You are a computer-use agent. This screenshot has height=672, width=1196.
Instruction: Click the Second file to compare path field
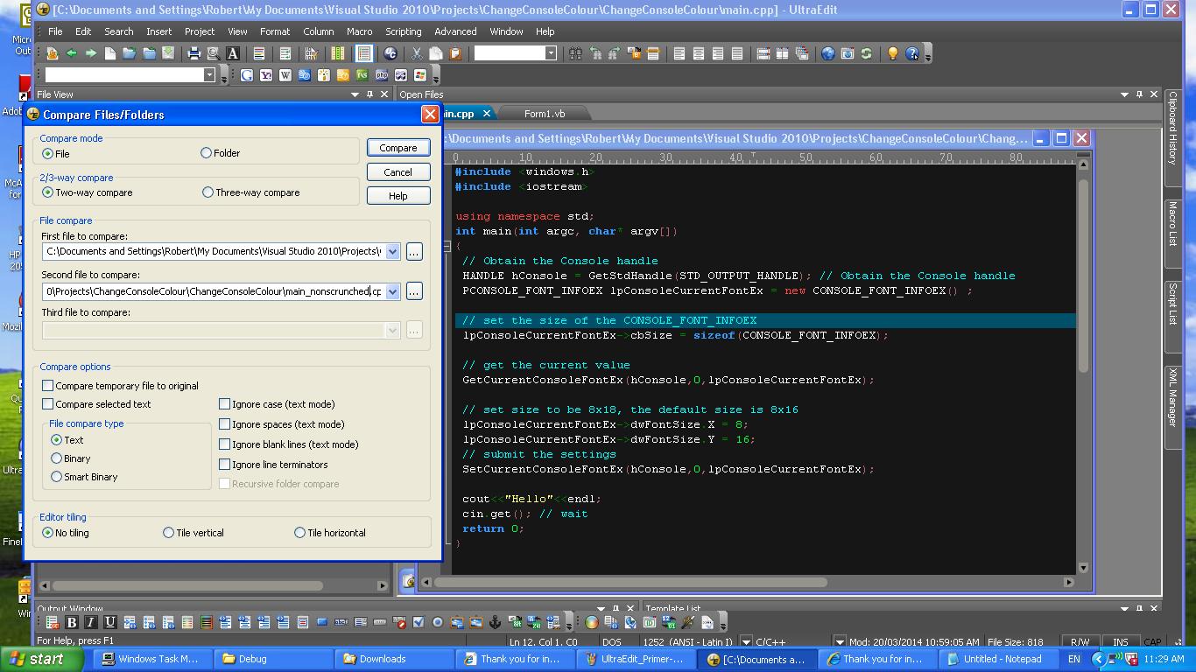214,291
